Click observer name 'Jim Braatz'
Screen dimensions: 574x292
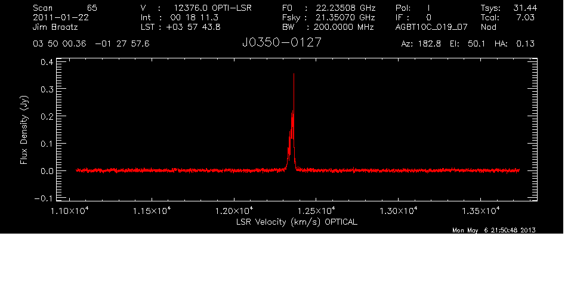(x=55, y=27)
